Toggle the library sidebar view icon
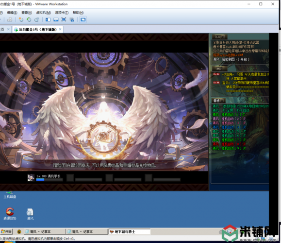Screen dimensions: 281x243 pos(48,19)
